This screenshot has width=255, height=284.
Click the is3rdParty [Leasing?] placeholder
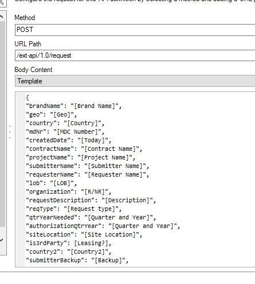[91, 243]
